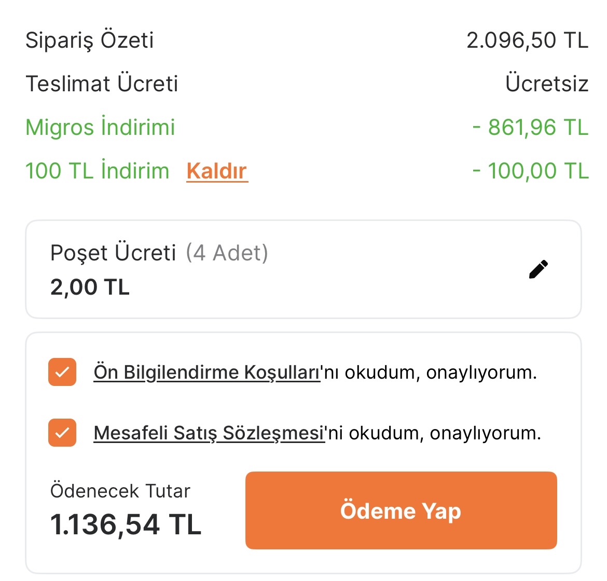
Task: Select the 2,00 TL bag fee
Action: (x=90, y=287)
